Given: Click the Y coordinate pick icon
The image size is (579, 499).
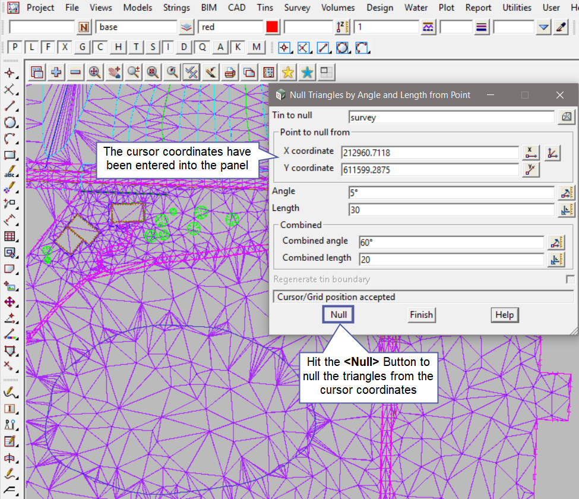Looking at the screenshot, I should [531, 170].
